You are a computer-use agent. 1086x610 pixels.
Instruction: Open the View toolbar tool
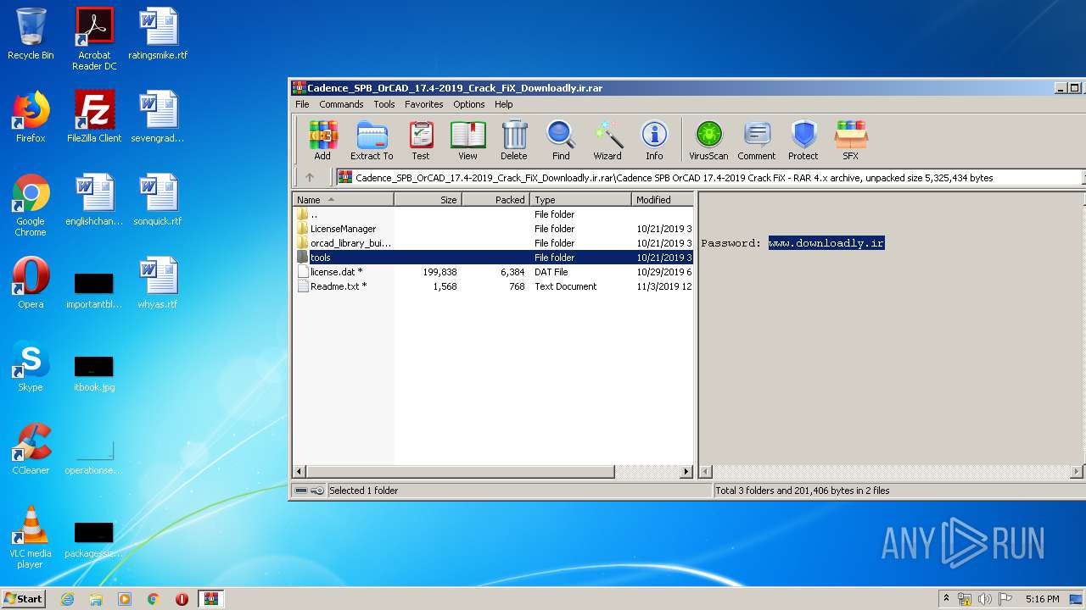(x=467, y=140)
